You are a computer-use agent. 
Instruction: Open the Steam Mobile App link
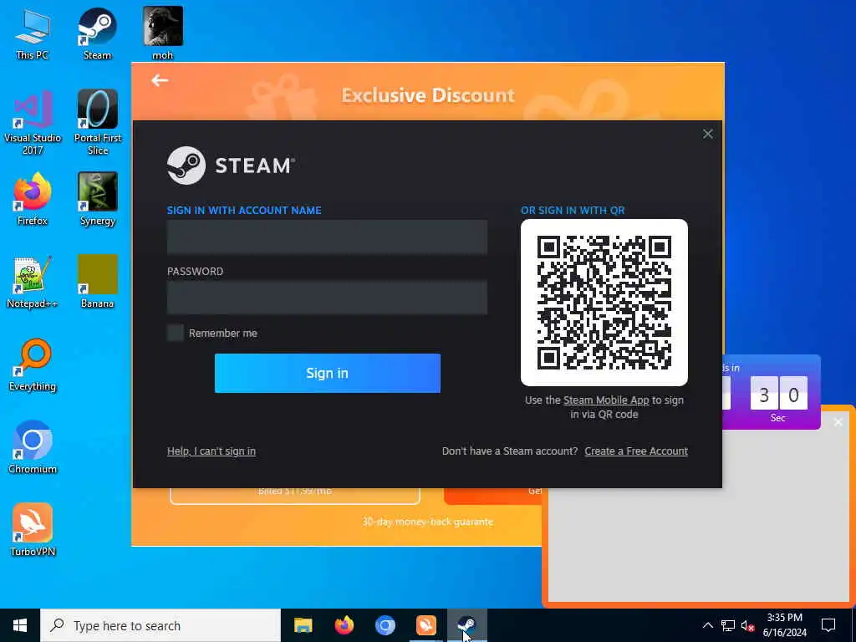pos(606,400)
